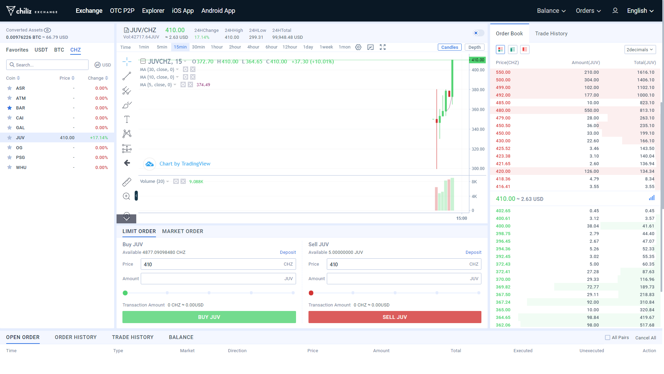Click the red sell amount slider handle
664x374 pixels.
(311, 293)
